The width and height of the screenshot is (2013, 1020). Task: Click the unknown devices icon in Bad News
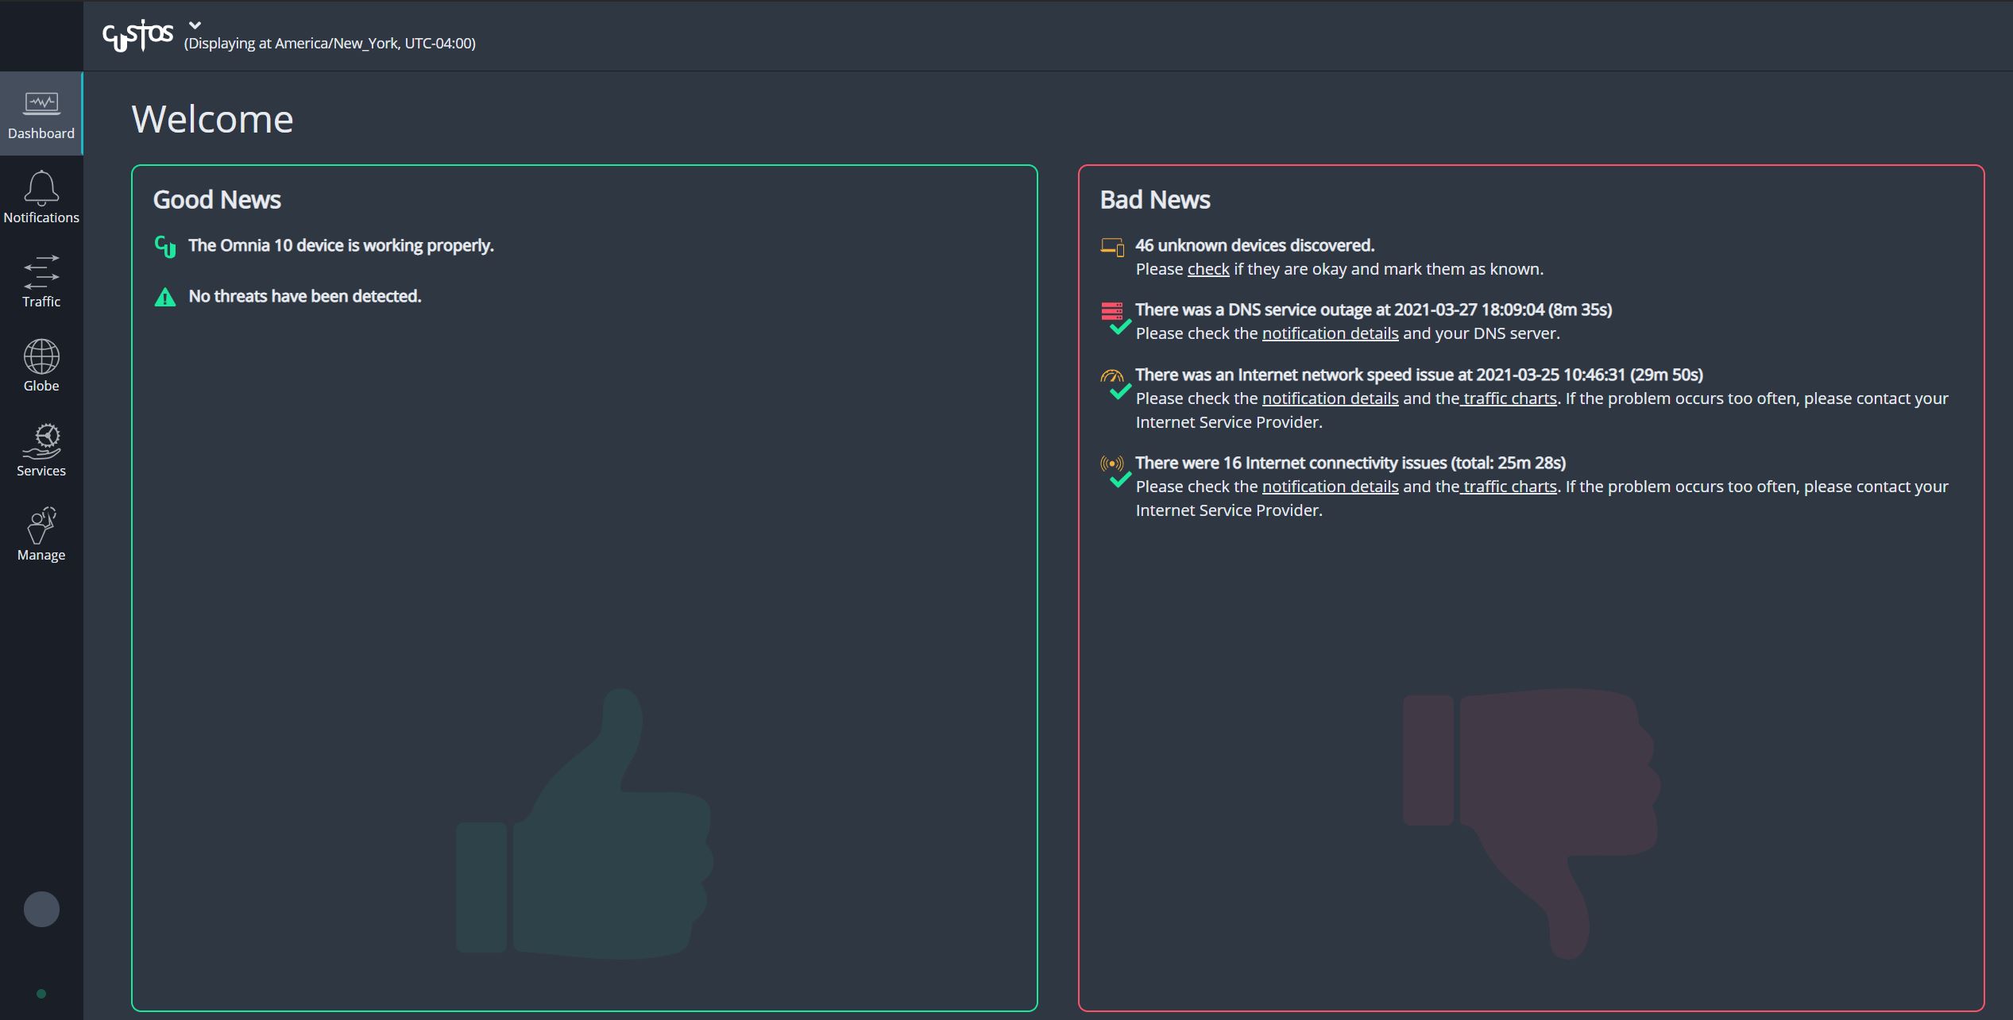(x=1112, y=247)
